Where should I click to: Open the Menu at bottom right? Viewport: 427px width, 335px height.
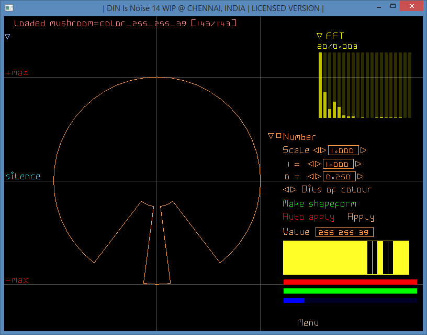click(308, 323)
